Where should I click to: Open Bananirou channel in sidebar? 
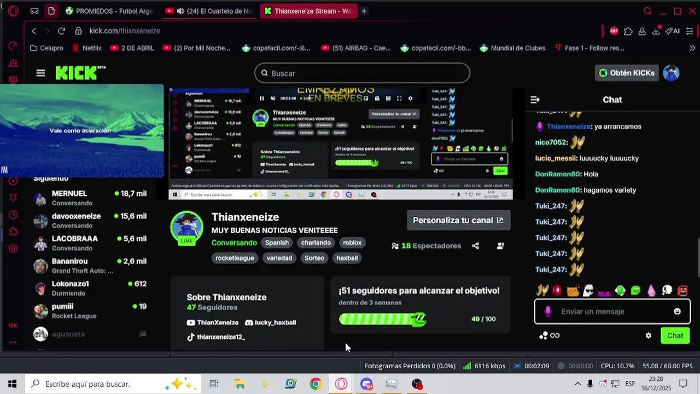(91, 266)
